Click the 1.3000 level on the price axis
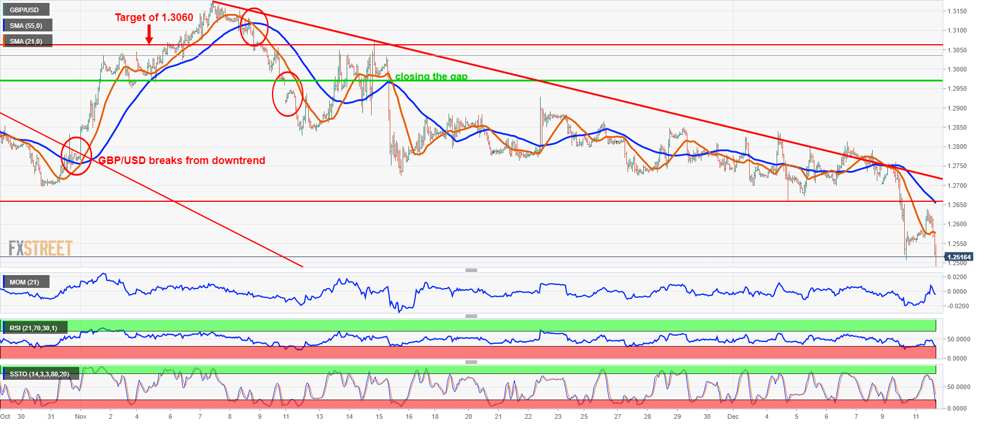Viewport: 984px width, 424px height. [x=957, y=69]
